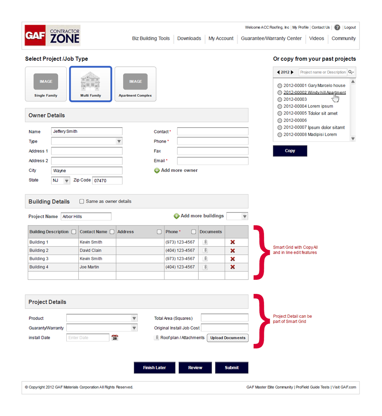Click the Submit button

pos(232,368)
